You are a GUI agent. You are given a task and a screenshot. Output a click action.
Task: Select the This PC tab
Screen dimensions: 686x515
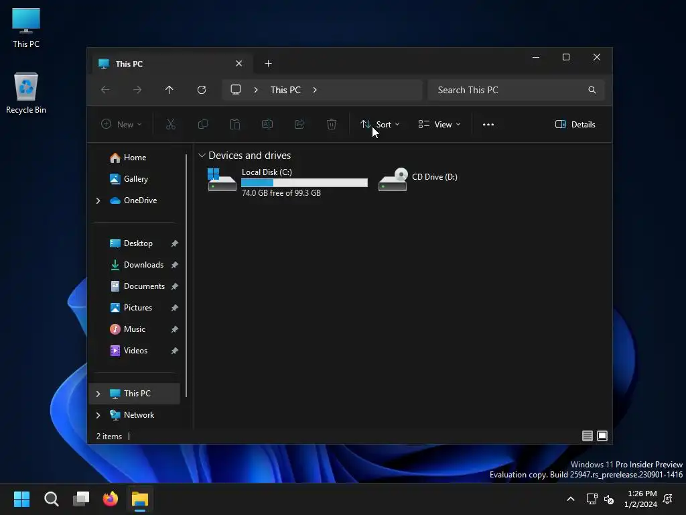tap(174, 64)
